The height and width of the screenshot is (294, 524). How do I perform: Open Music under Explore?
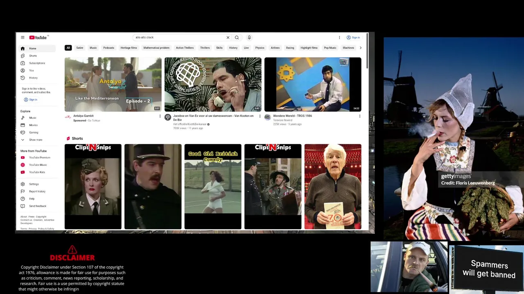(x=38, y=118)
